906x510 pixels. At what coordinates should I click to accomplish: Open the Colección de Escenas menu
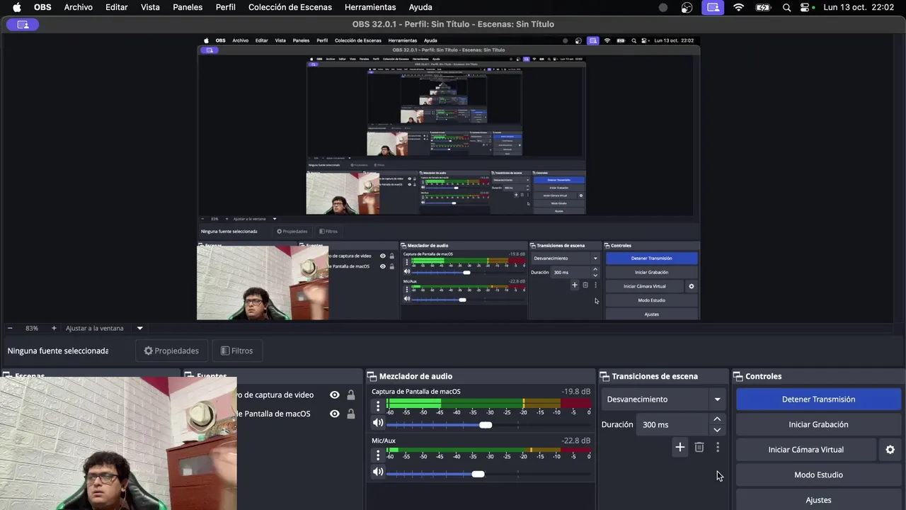290,7
